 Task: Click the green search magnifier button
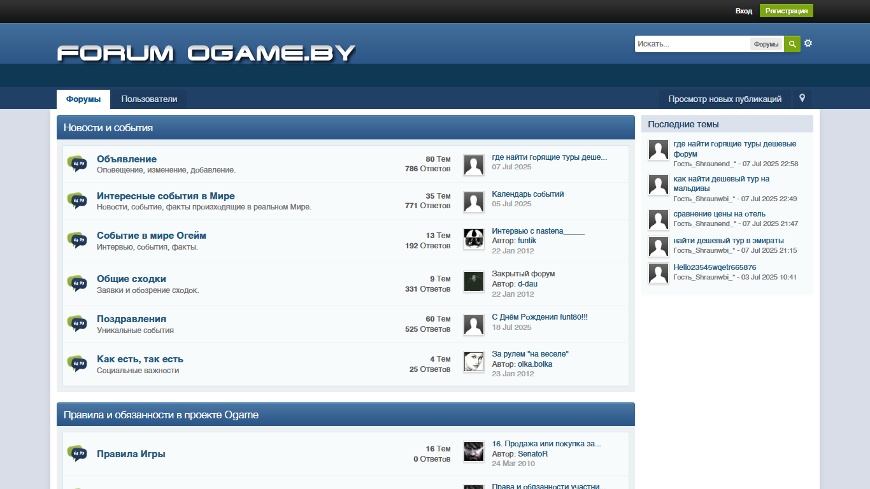tap(792, 44)
